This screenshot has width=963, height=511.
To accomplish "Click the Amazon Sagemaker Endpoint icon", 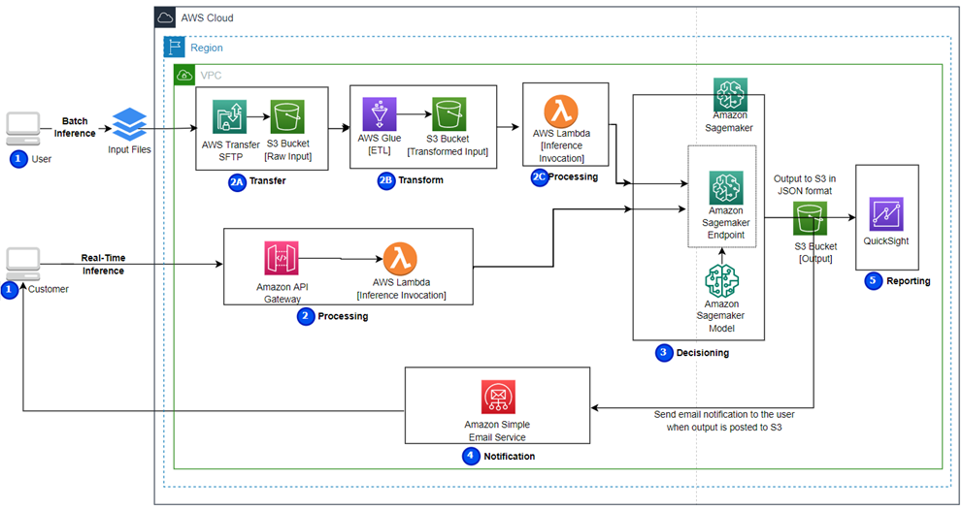I will click(x=726, y=188).
